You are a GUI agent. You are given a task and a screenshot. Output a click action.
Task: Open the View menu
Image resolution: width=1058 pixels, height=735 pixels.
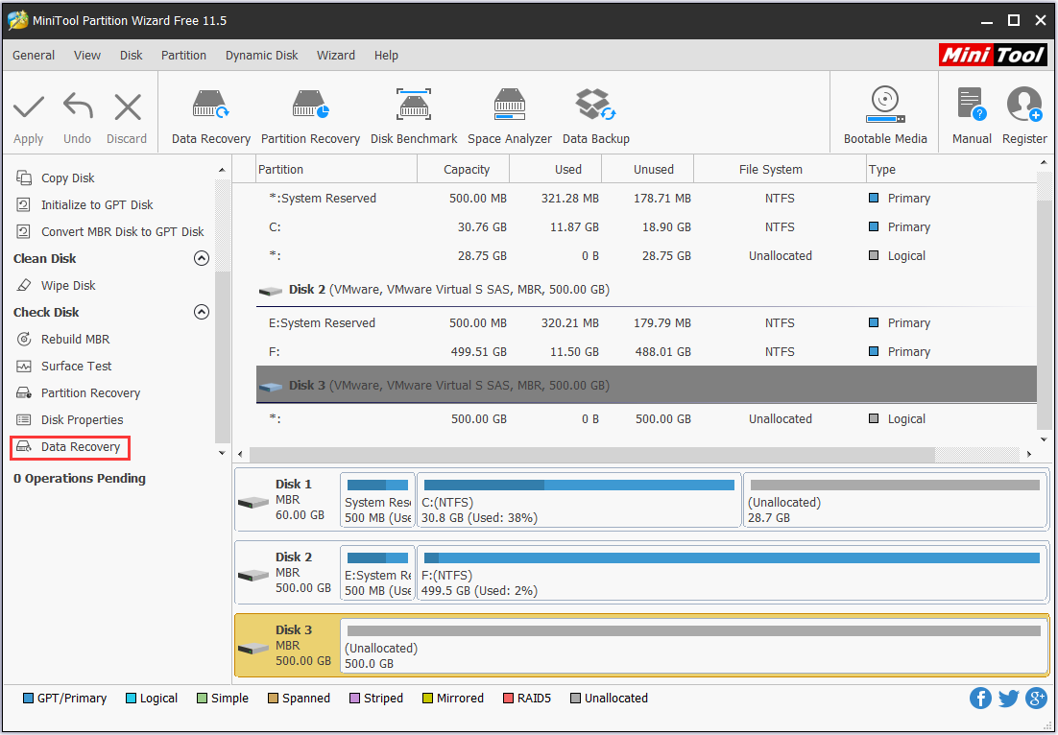[x=87, y=56]
